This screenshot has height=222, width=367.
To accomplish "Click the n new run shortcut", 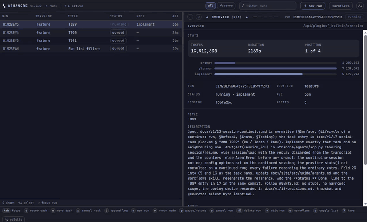I will coord(140,211).
